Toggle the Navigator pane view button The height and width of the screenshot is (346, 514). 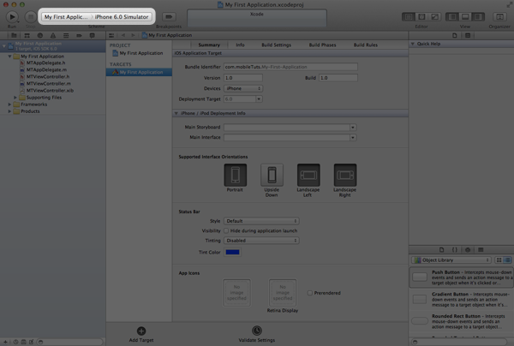[452, 17]
